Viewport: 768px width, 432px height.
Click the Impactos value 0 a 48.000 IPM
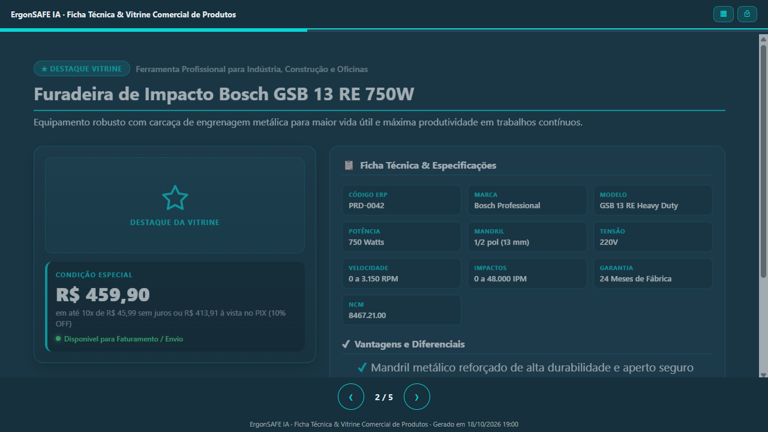point(500,278)
